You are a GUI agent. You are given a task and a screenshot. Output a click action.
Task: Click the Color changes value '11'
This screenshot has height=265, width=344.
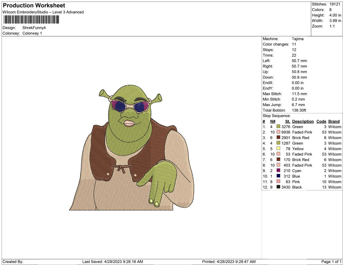pyautogui.click(x=294, y=45)
